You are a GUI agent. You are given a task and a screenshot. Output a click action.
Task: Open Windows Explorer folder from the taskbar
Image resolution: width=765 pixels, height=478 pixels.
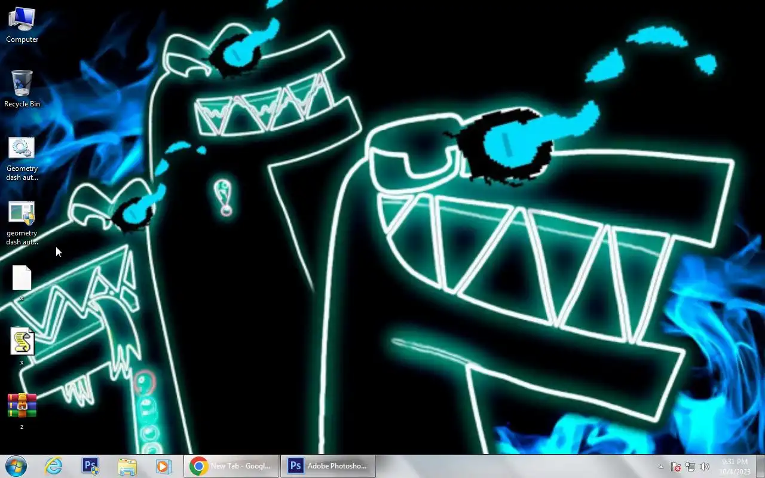pyautogui.click(x=127, y=466)
